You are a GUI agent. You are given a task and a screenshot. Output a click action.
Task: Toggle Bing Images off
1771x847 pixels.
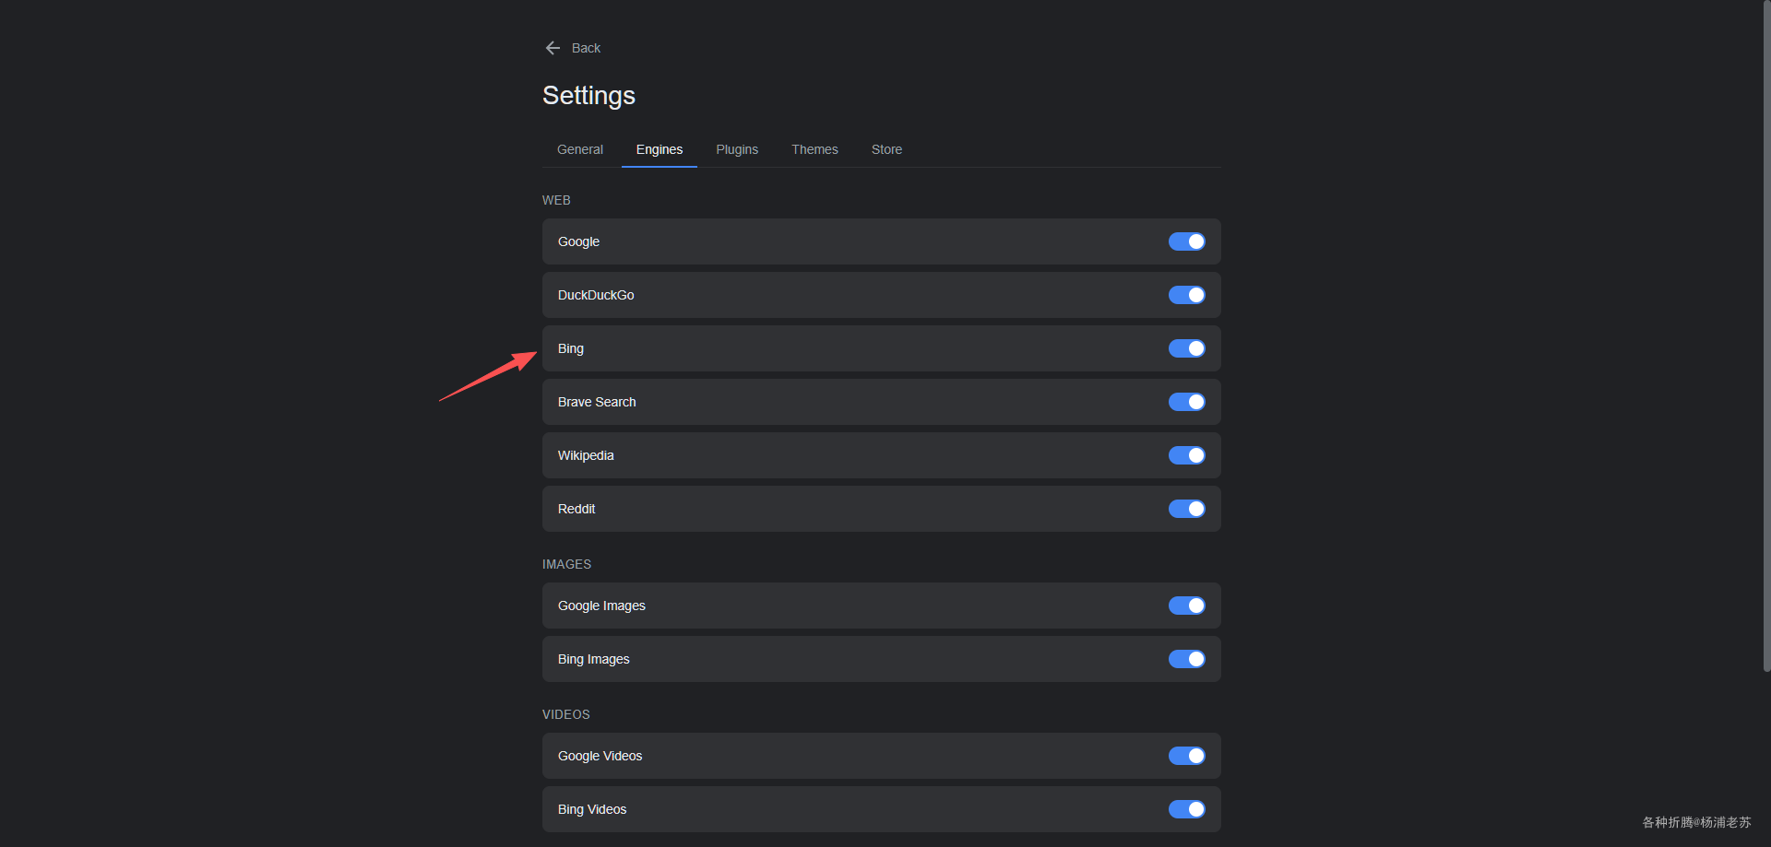(1186, 659)
